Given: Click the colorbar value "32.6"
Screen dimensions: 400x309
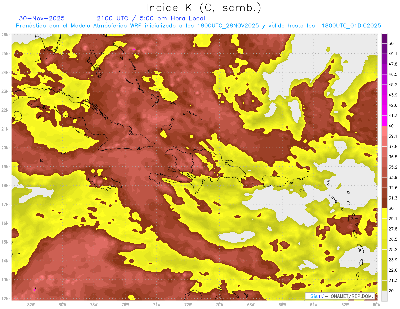Looking at the screenshot, I should point(393,188).
